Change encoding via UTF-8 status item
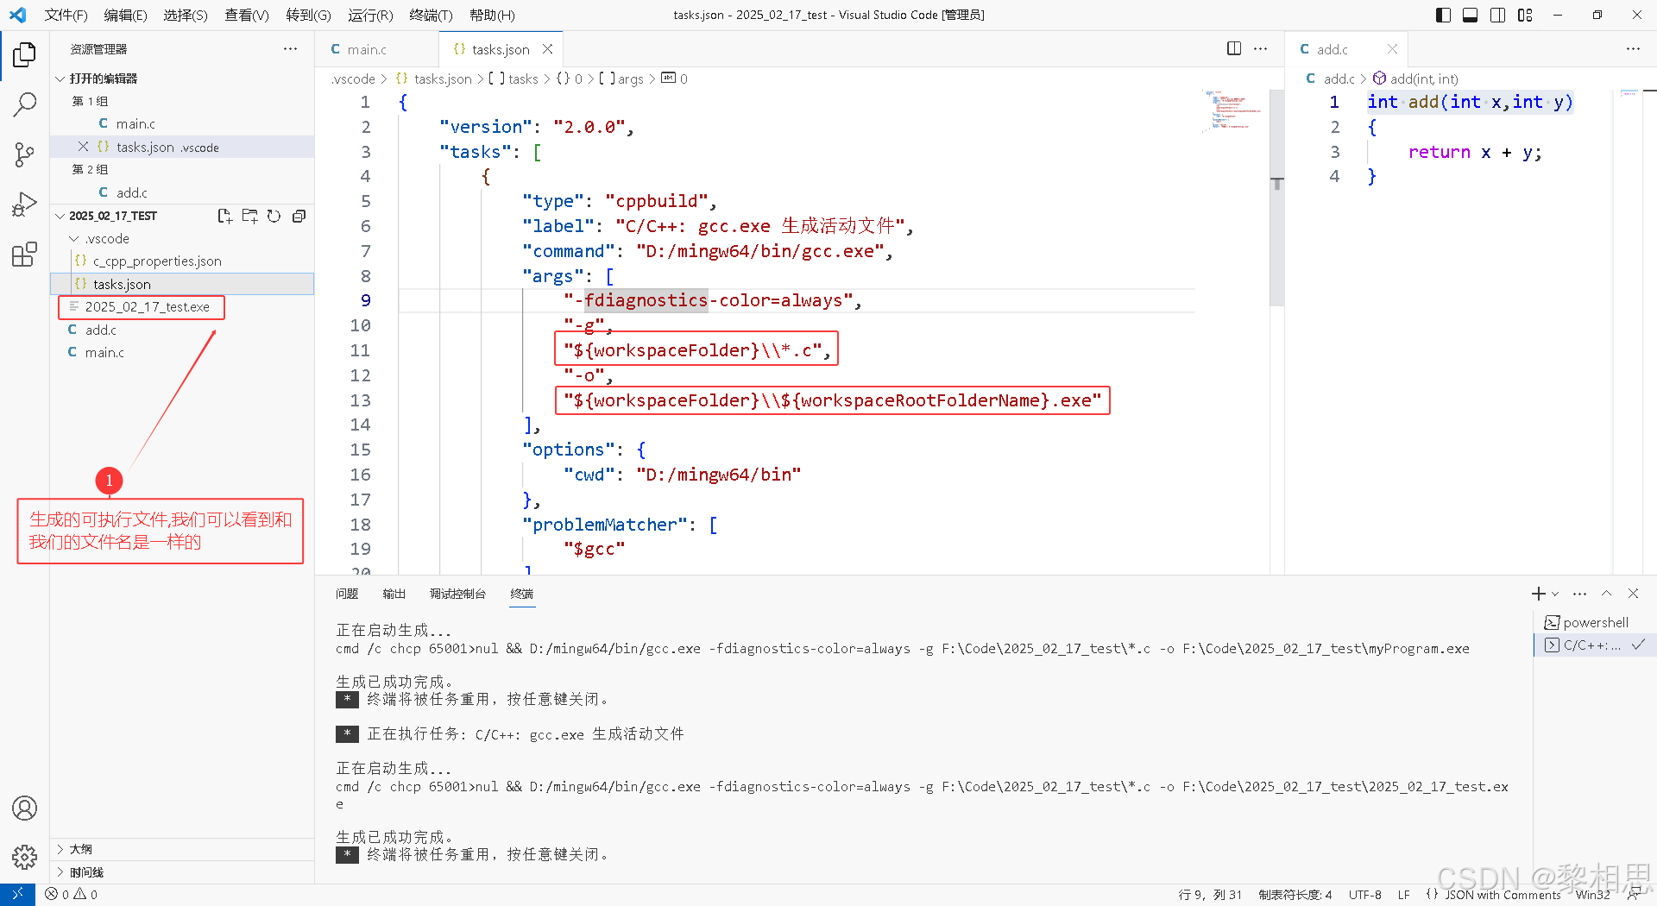The height and width of the screenshot is (906, 1657). coord(1365,895)
